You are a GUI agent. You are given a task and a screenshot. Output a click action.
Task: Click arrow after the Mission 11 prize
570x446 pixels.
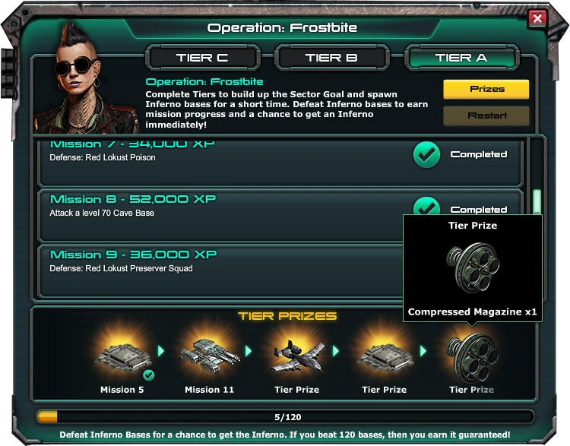(249, 351)
